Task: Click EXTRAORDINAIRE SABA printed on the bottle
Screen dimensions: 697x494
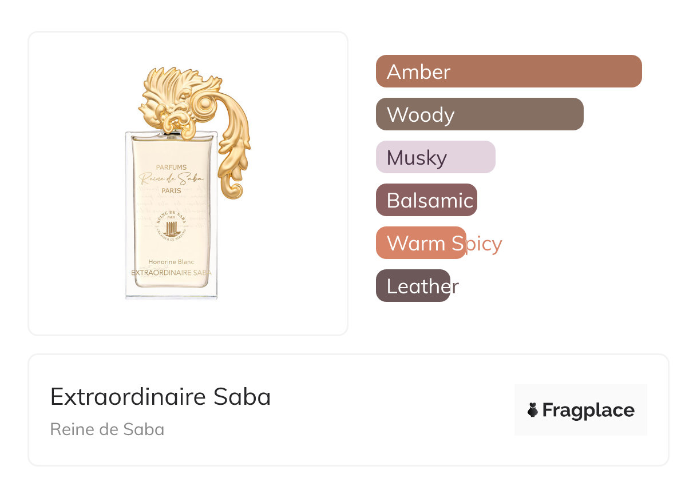Action: [171, 273]
